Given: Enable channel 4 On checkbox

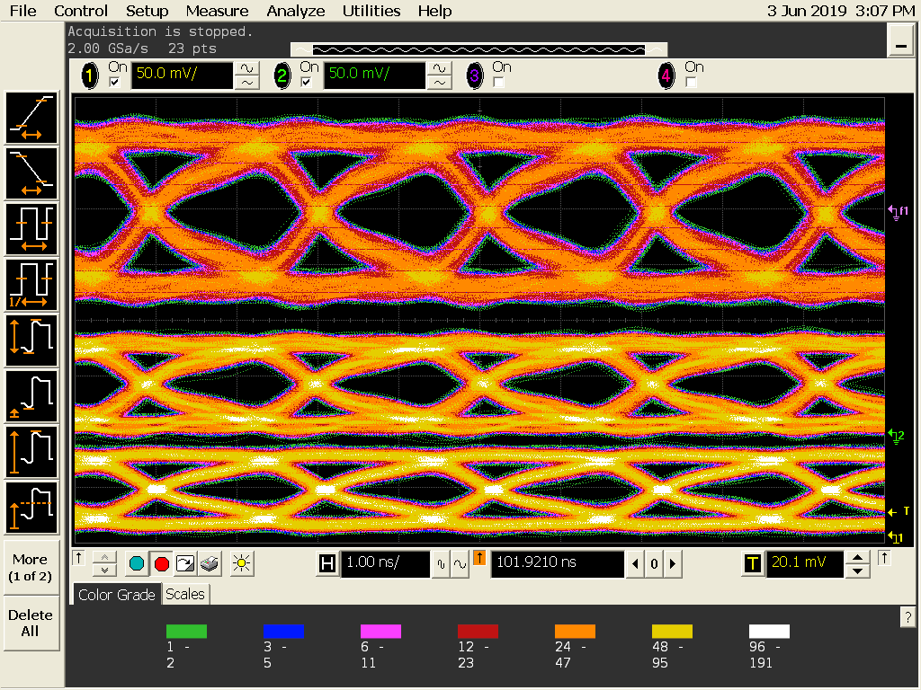Looking at the screenshot, I should pos(691,82).
